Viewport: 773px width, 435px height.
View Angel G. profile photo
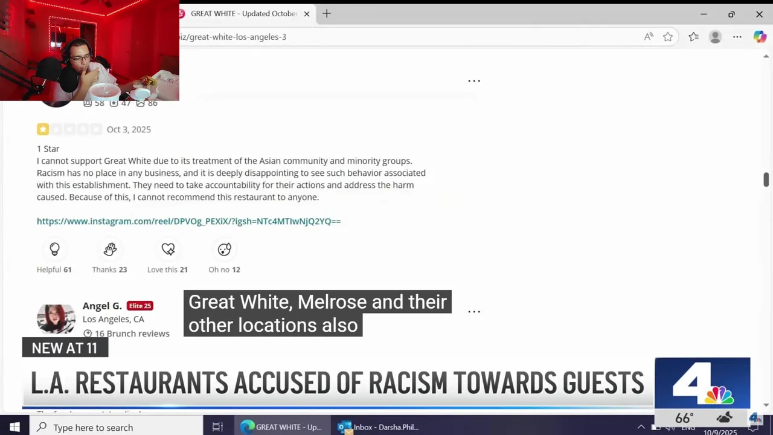pos(56,318)
